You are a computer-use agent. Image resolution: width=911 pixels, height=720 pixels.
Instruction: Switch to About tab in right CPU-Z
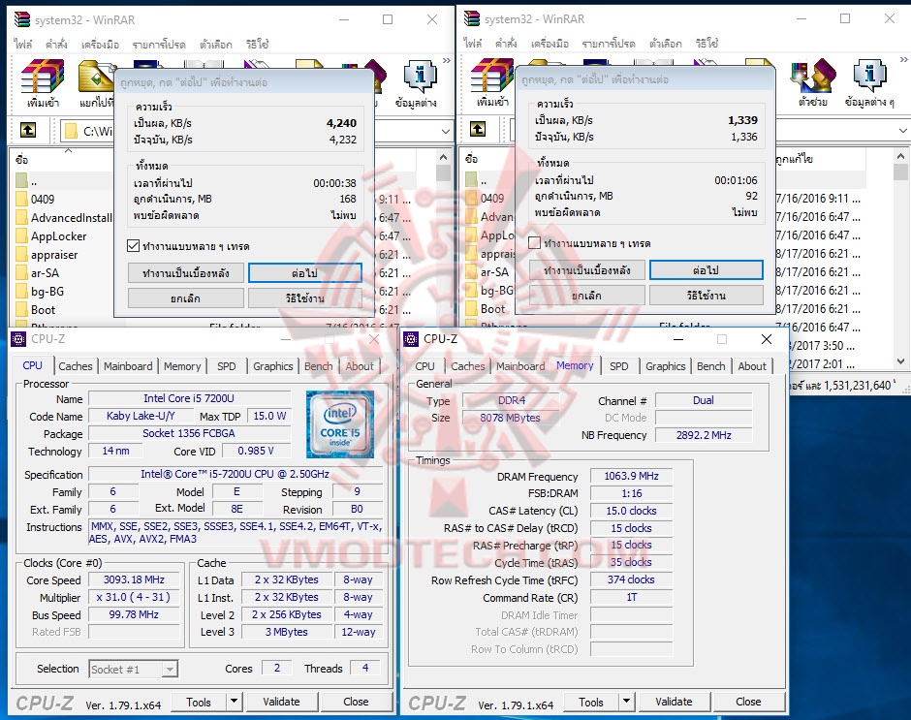pos(752,366)
